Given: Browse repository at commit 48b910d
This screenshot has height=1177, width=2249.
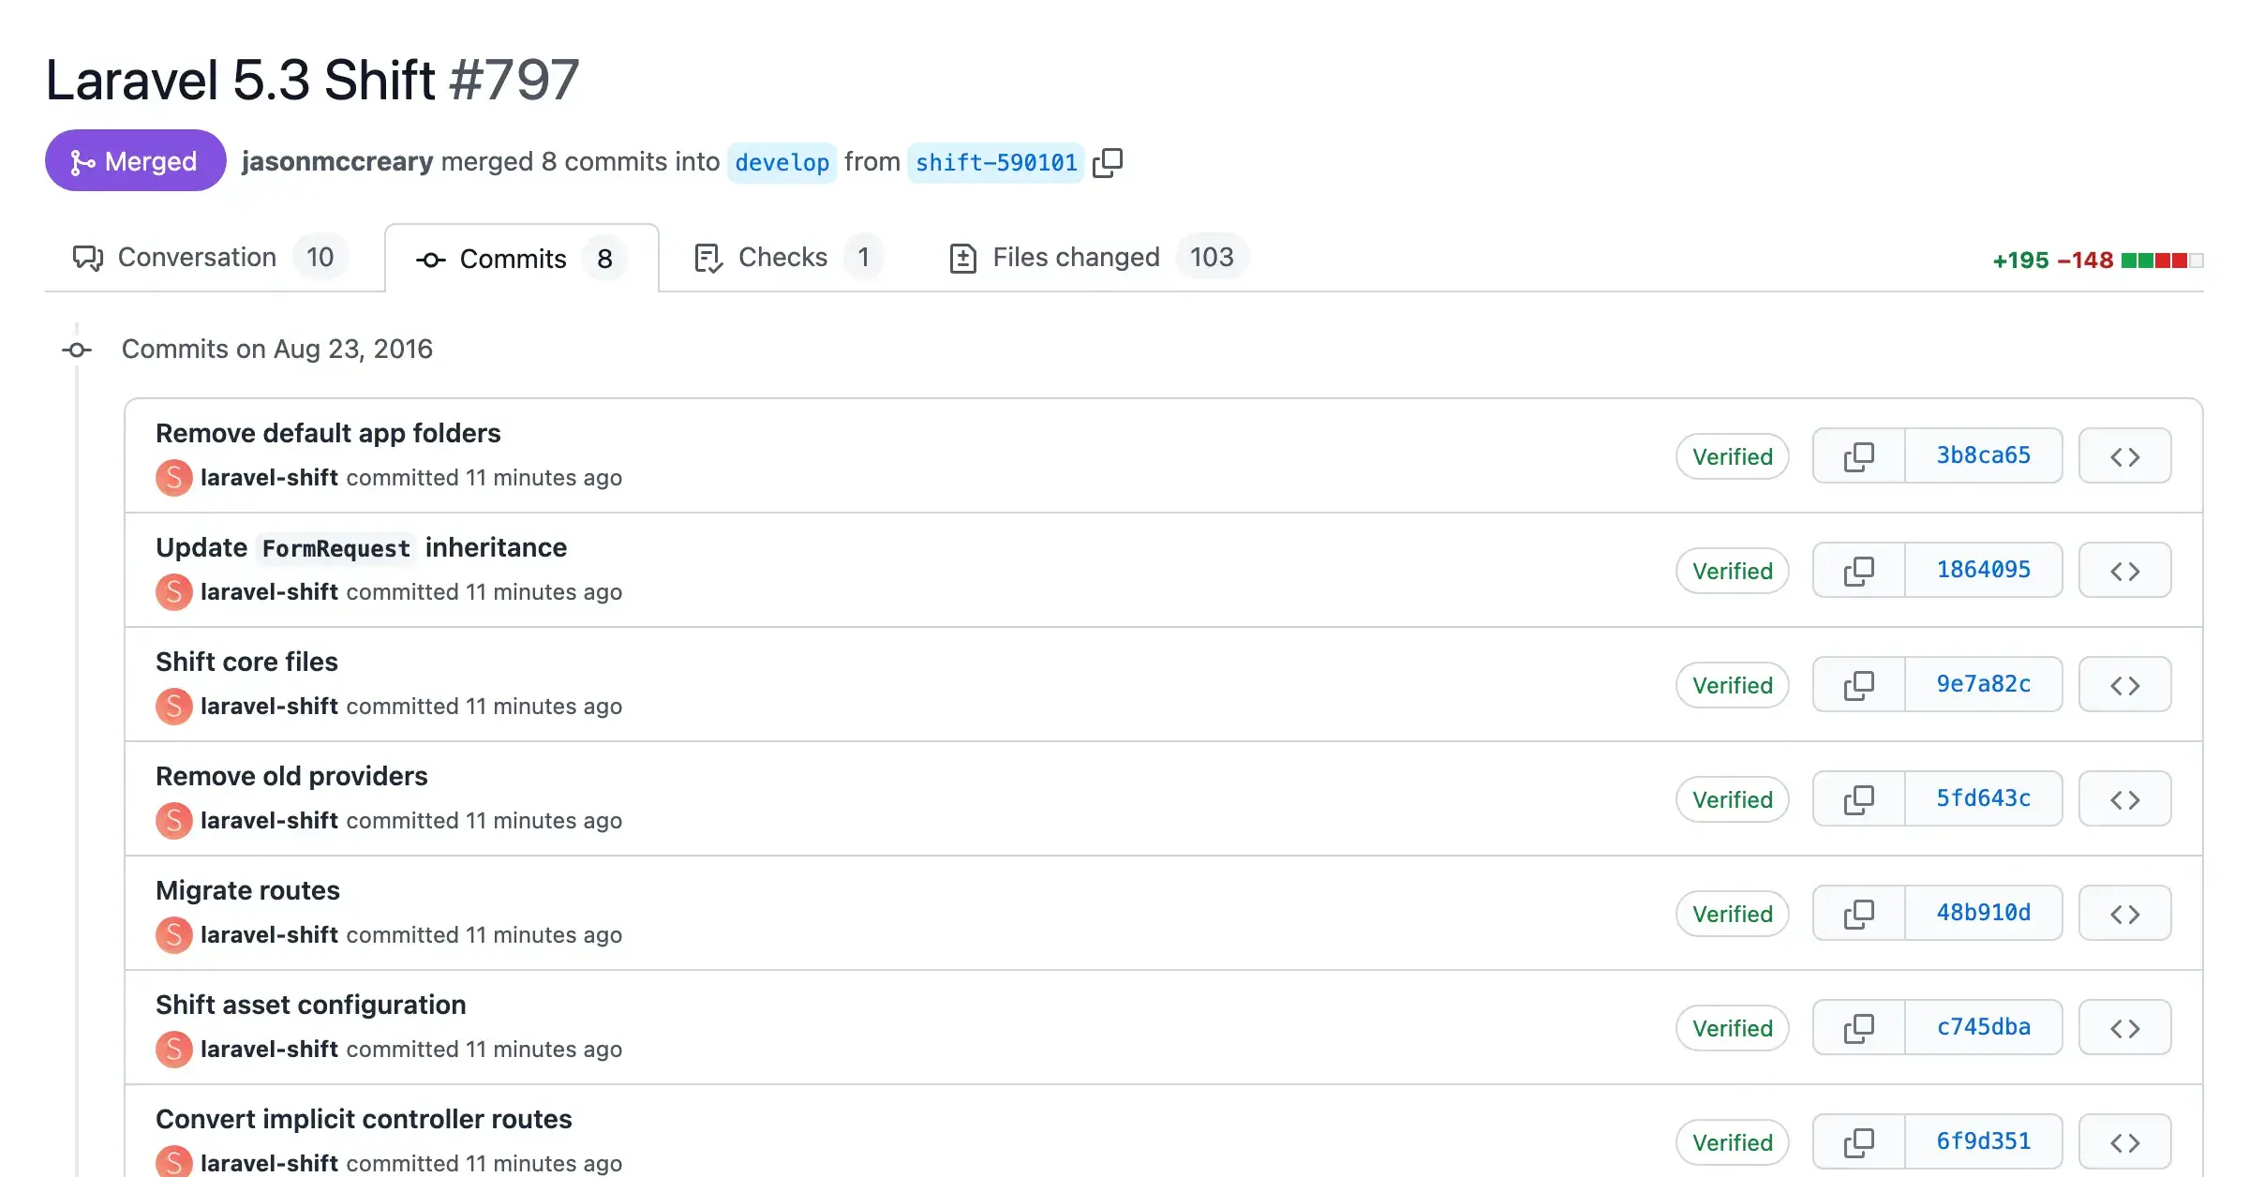Looking at the screenshot, I should [x=2124, y=914].
